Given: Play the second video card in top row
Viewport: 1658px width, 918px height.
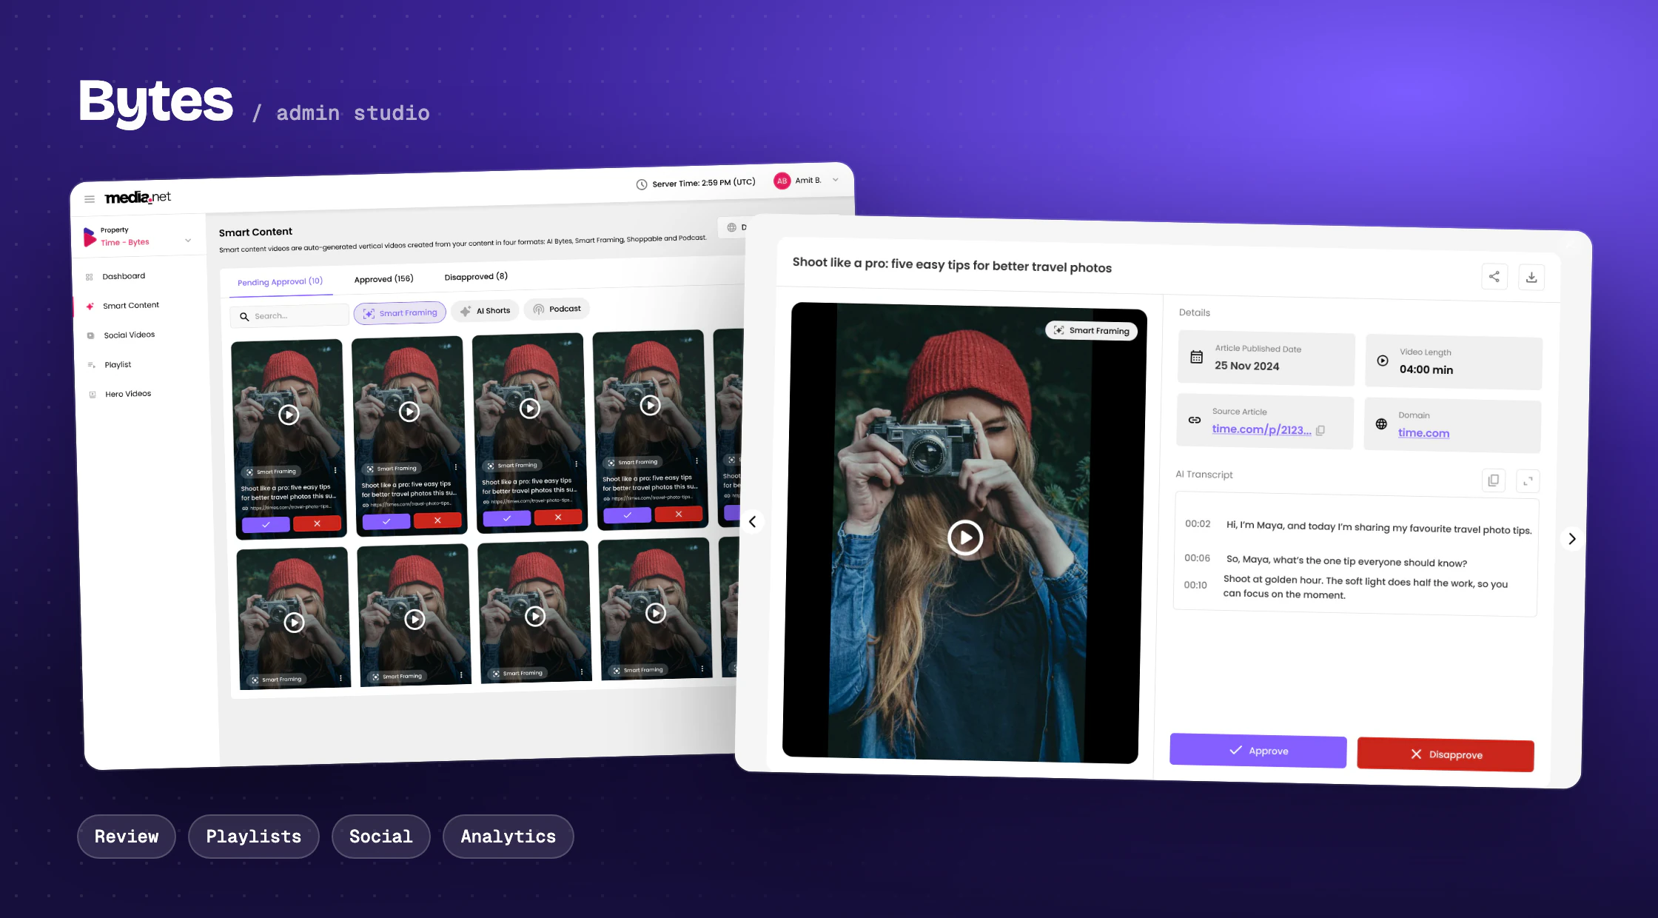Looking at the screenshot, I should (409, 412).
